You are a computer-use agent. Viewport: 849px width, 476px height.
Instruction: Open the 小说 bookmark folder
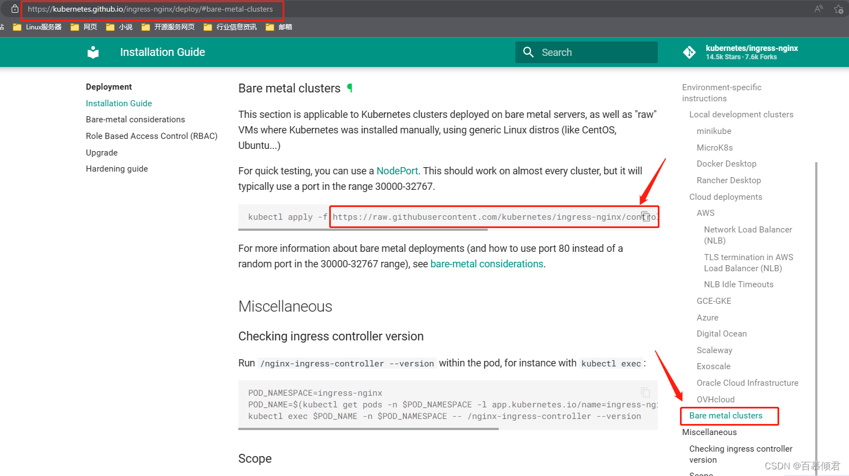point(119,27)
